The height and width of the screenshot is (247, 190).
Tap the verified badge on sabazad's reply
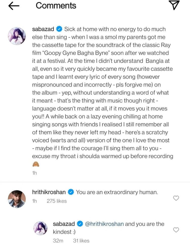pyautogui.click(x=80, y=224)
